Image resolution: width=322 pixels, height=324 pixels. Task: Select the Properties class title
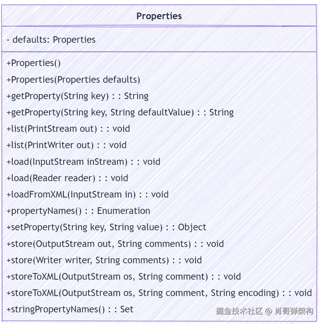[x=159, y=16]
